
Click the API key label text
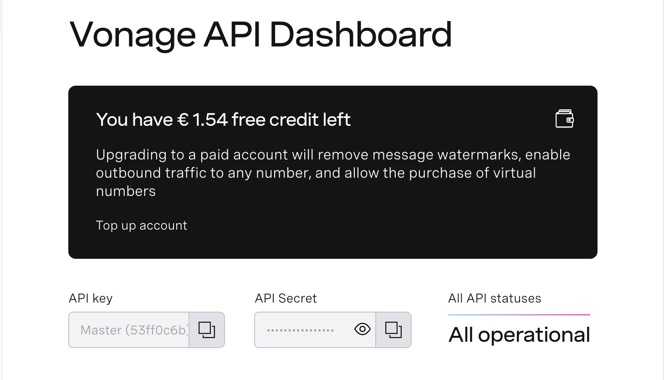(x=90, y=298)
